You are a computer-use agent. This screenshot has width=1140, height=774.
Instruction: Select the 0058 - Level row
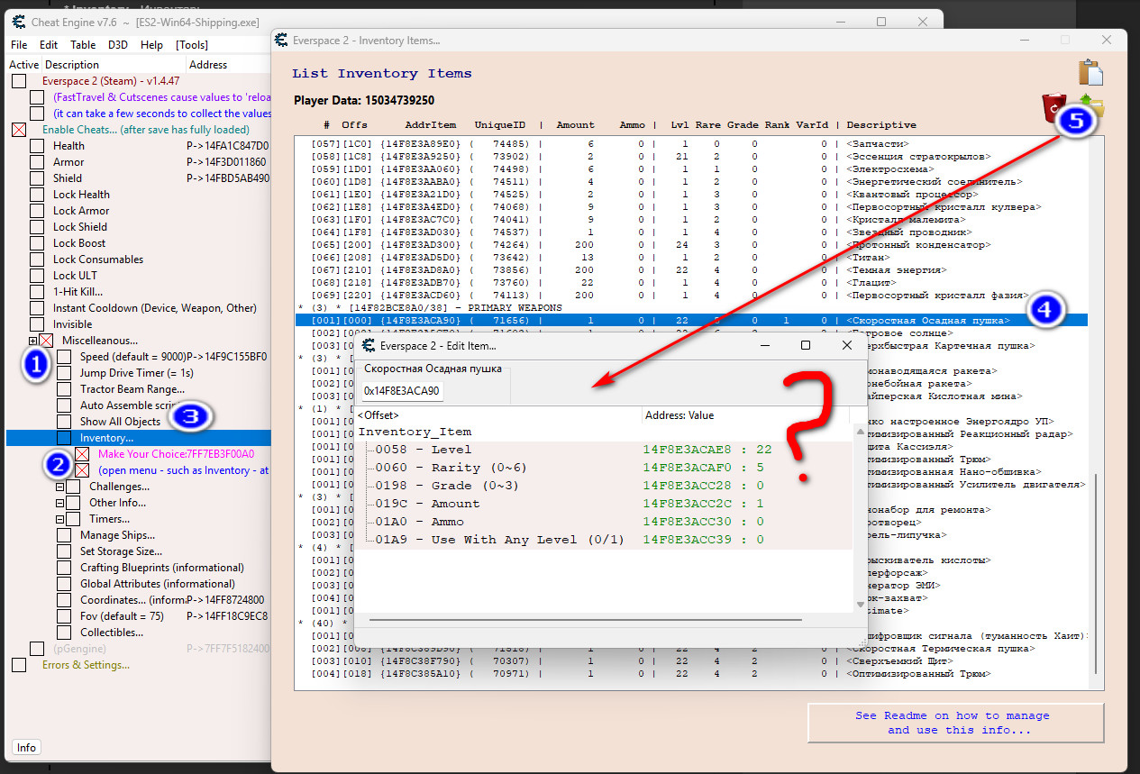(x=604, y=450)
